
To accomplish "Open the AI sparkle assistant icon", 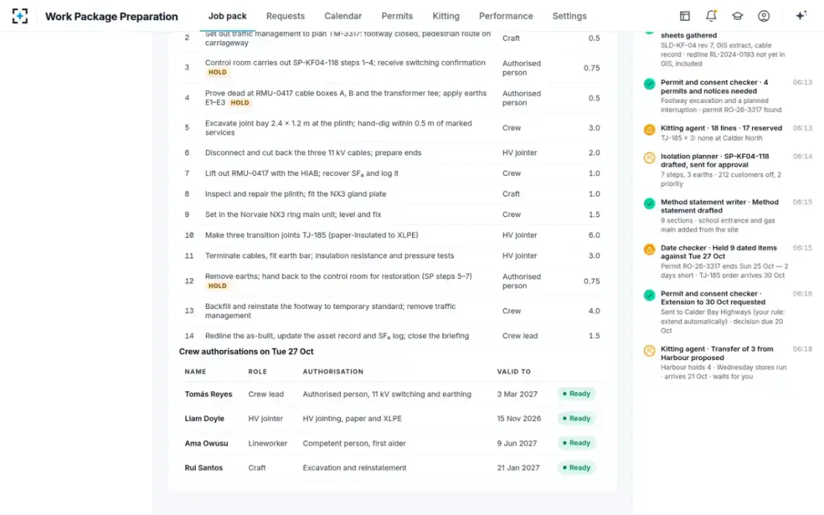I will tap(801, 16).
